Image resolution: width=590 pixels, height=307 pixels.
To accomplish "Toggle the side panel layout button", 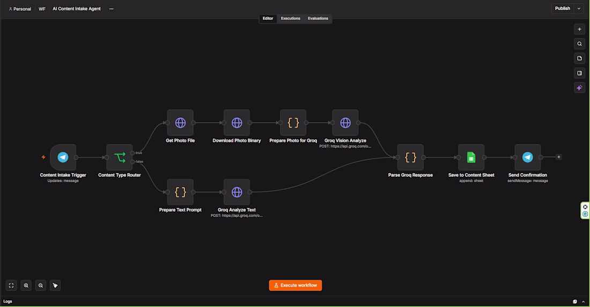I will tap(579, 73).
